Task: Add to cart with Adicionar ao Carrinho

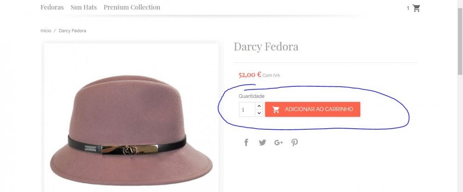Action: pyautogui.click(x=313, y=109)
